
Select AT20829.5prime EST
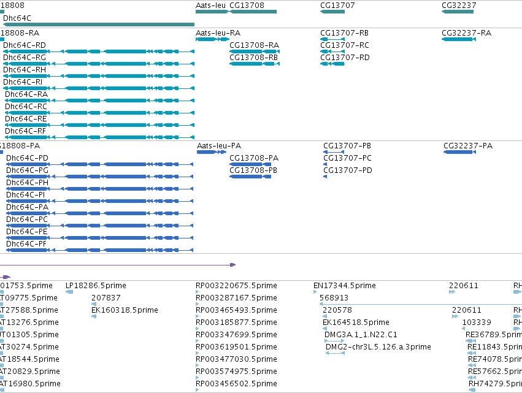2,378
